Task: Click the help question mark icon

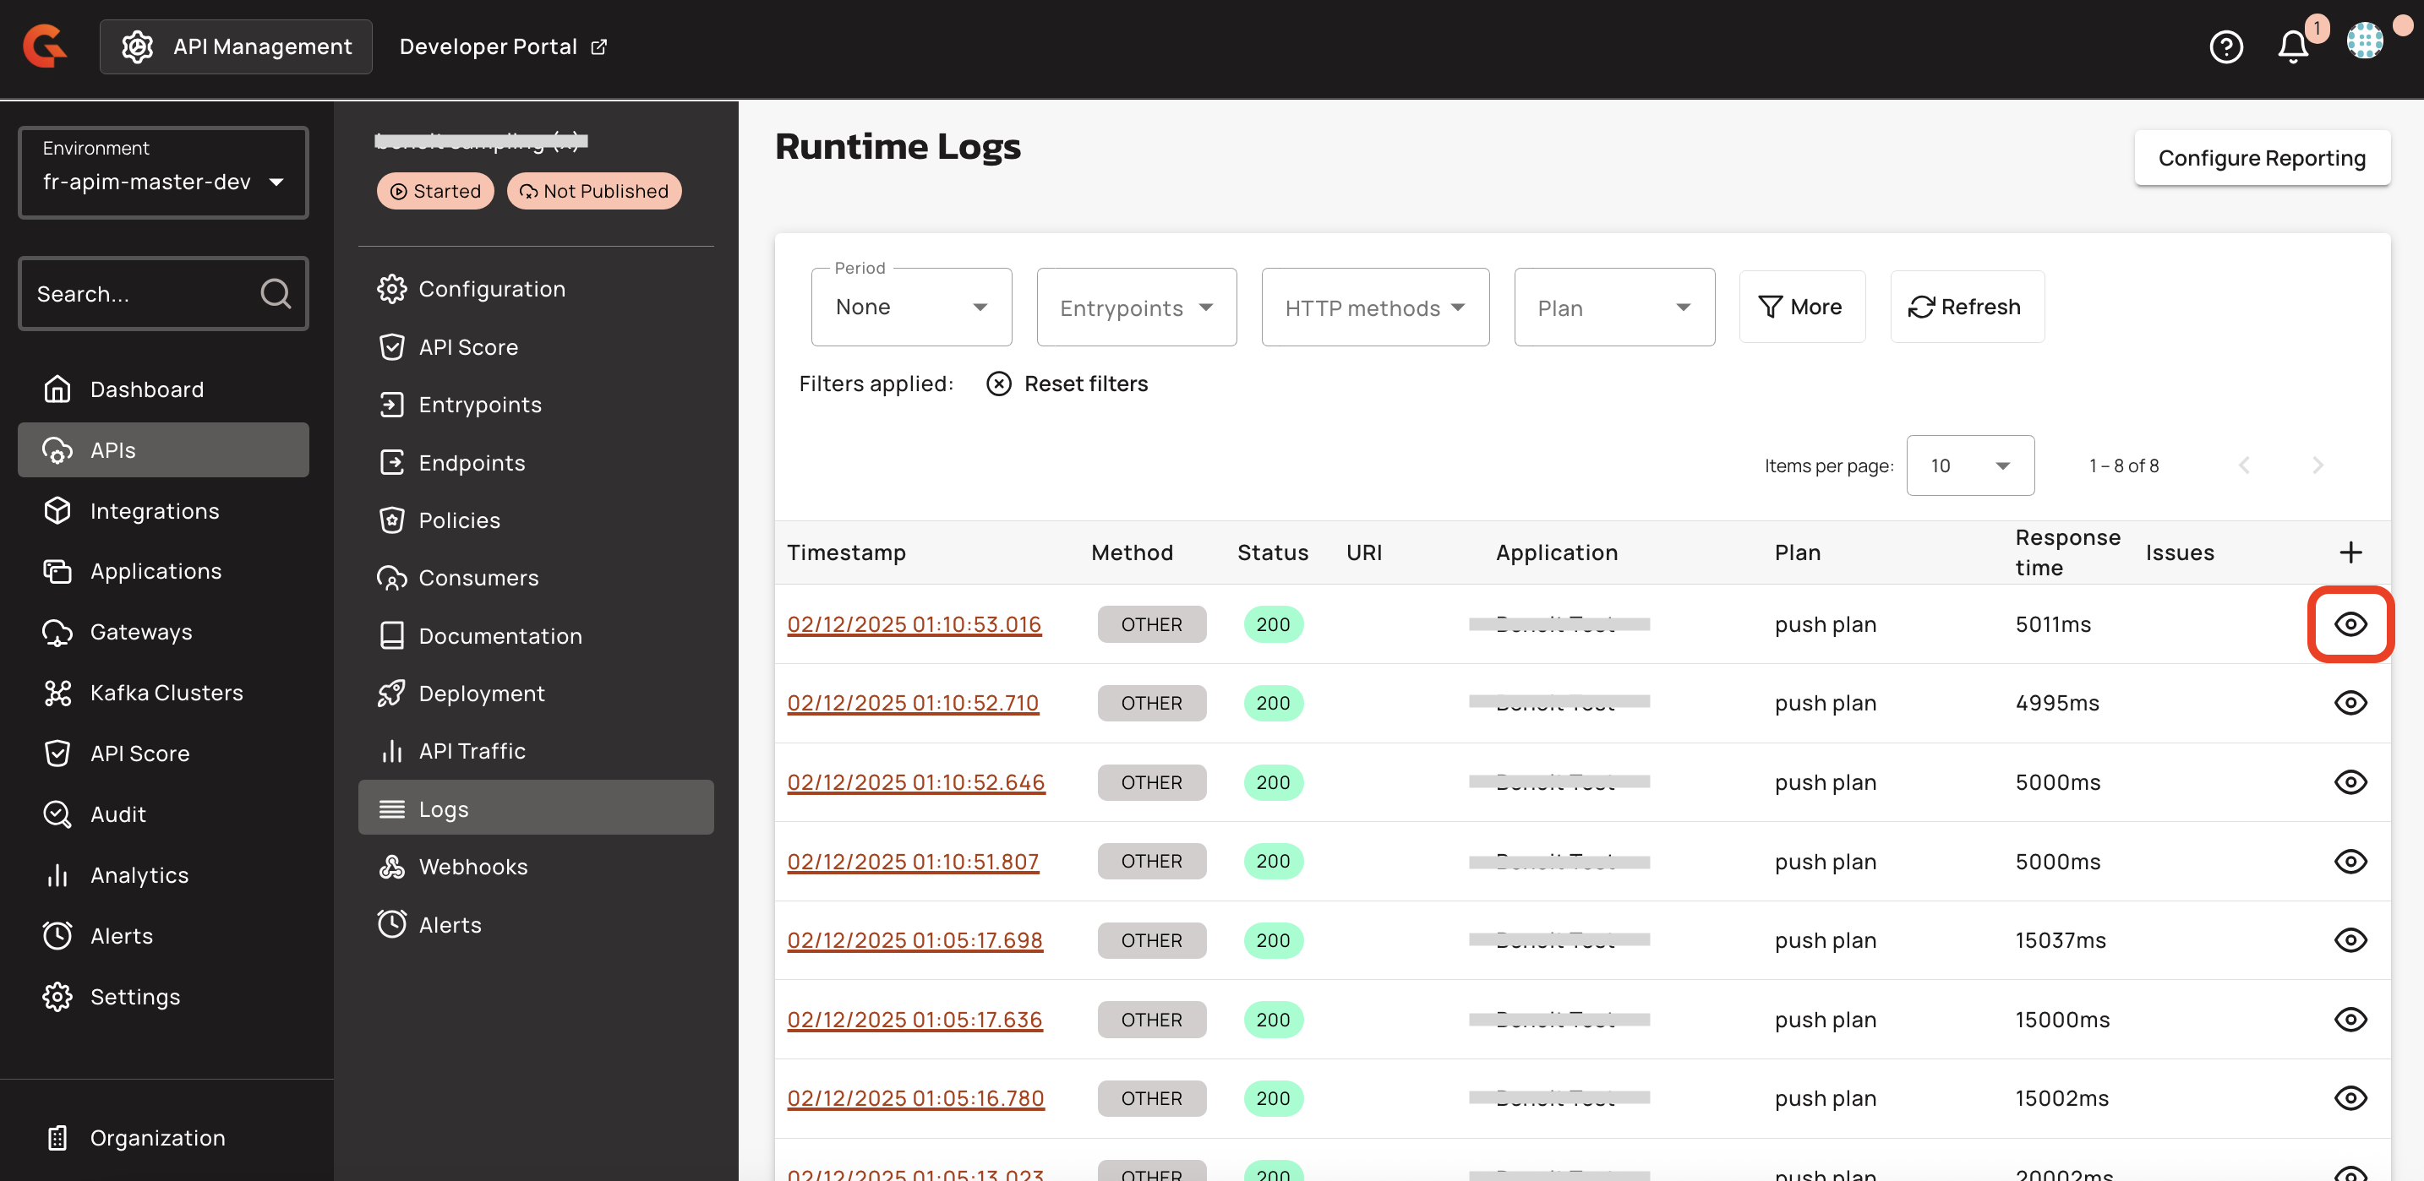Action: tap(2225, 46)
